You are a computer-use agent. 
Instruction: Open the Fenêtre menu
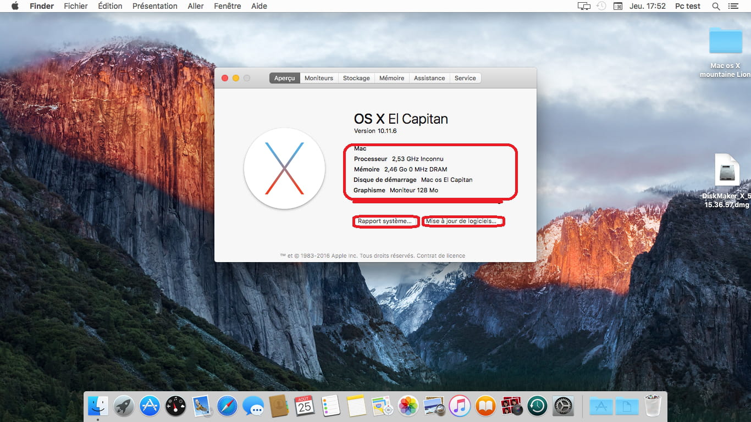(228, 6)
